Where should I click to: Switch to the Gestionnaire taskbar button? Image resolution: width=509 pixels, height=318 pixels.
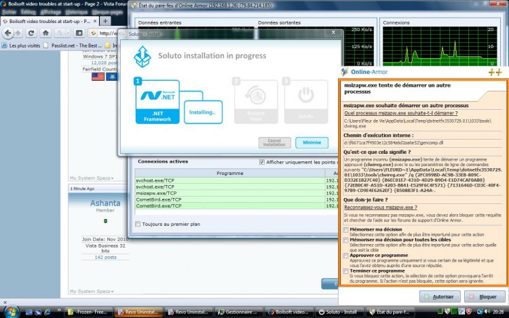point(239,312)
